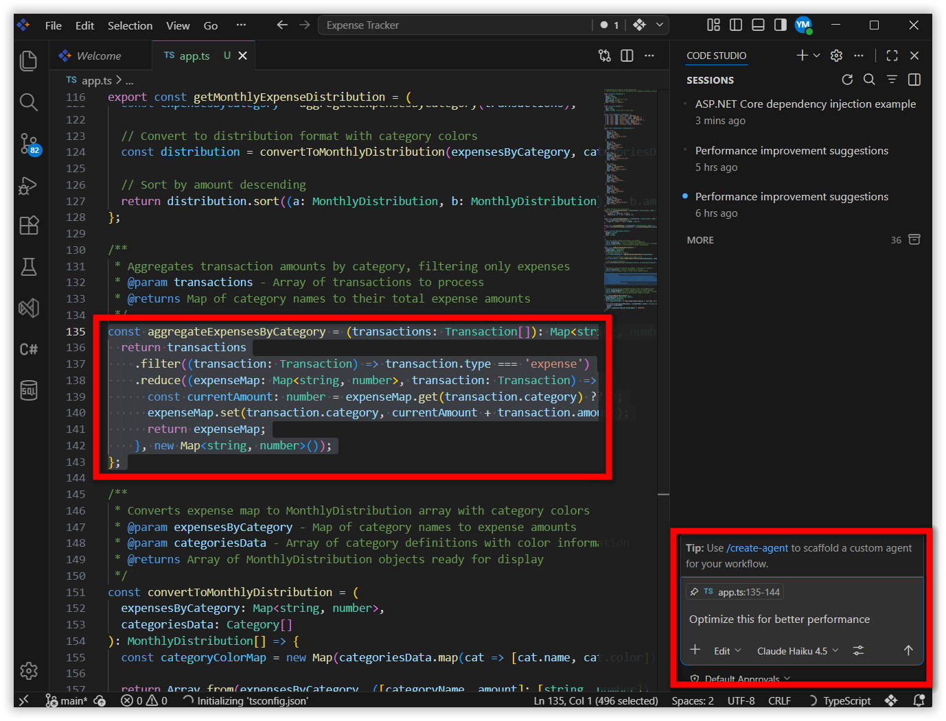This screenshot has height=721, width=946.
Task: Open the Default Approvals dropdown
Action: click(x=740, y=679)
